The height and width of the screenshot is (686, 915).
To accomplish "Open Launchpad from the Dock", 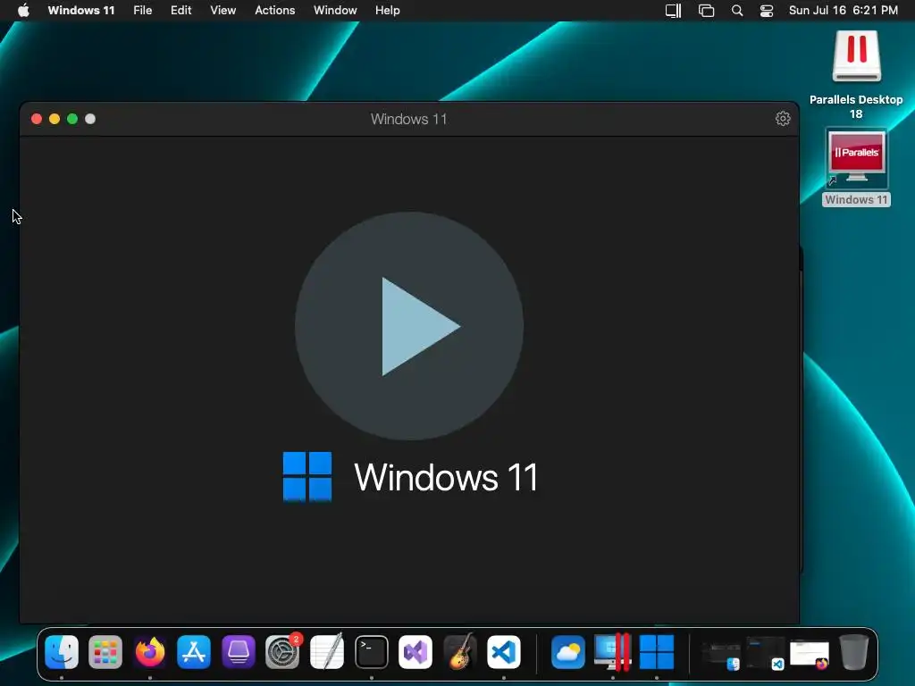I will pyautogui.click(x=105, y=651).
